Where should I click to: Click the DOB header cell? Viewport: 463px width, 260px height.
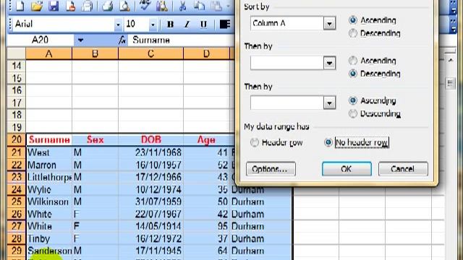[151, 139]
